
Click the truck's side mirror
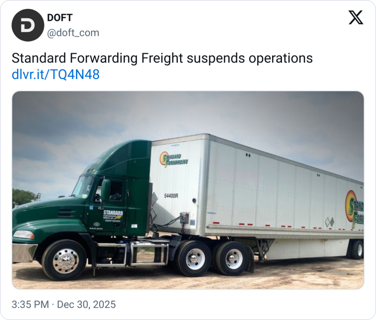coord(106,190)
